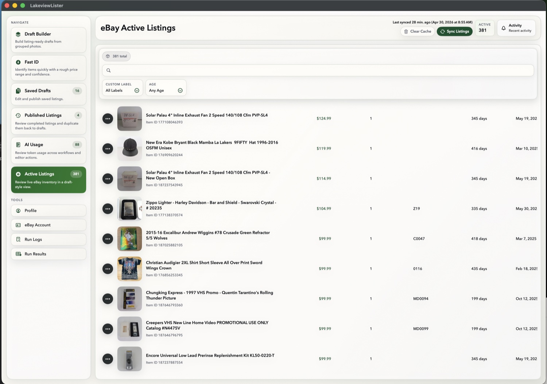
Task: Expand the Age Any Age dropdown
Action: click(166, 88)
